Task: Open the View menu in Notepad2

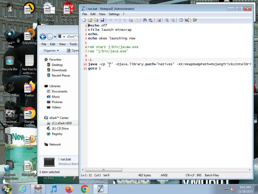Action: 102,14
